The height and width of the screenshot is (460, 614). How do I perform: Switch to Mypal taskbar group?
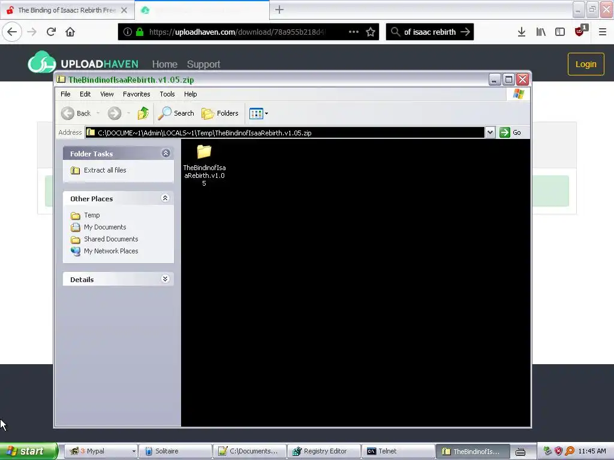point(101,452)
